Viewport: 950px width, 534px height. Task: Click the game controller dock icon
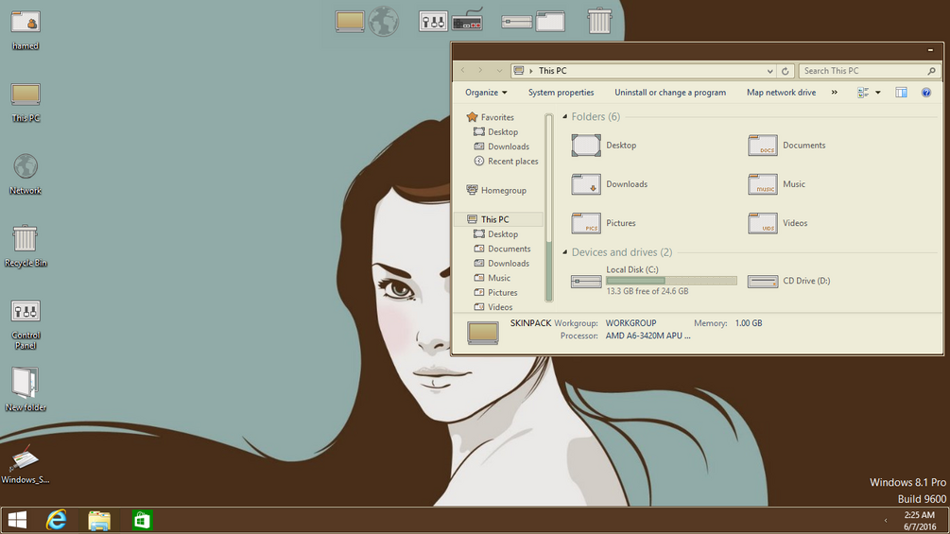point(468,21)
